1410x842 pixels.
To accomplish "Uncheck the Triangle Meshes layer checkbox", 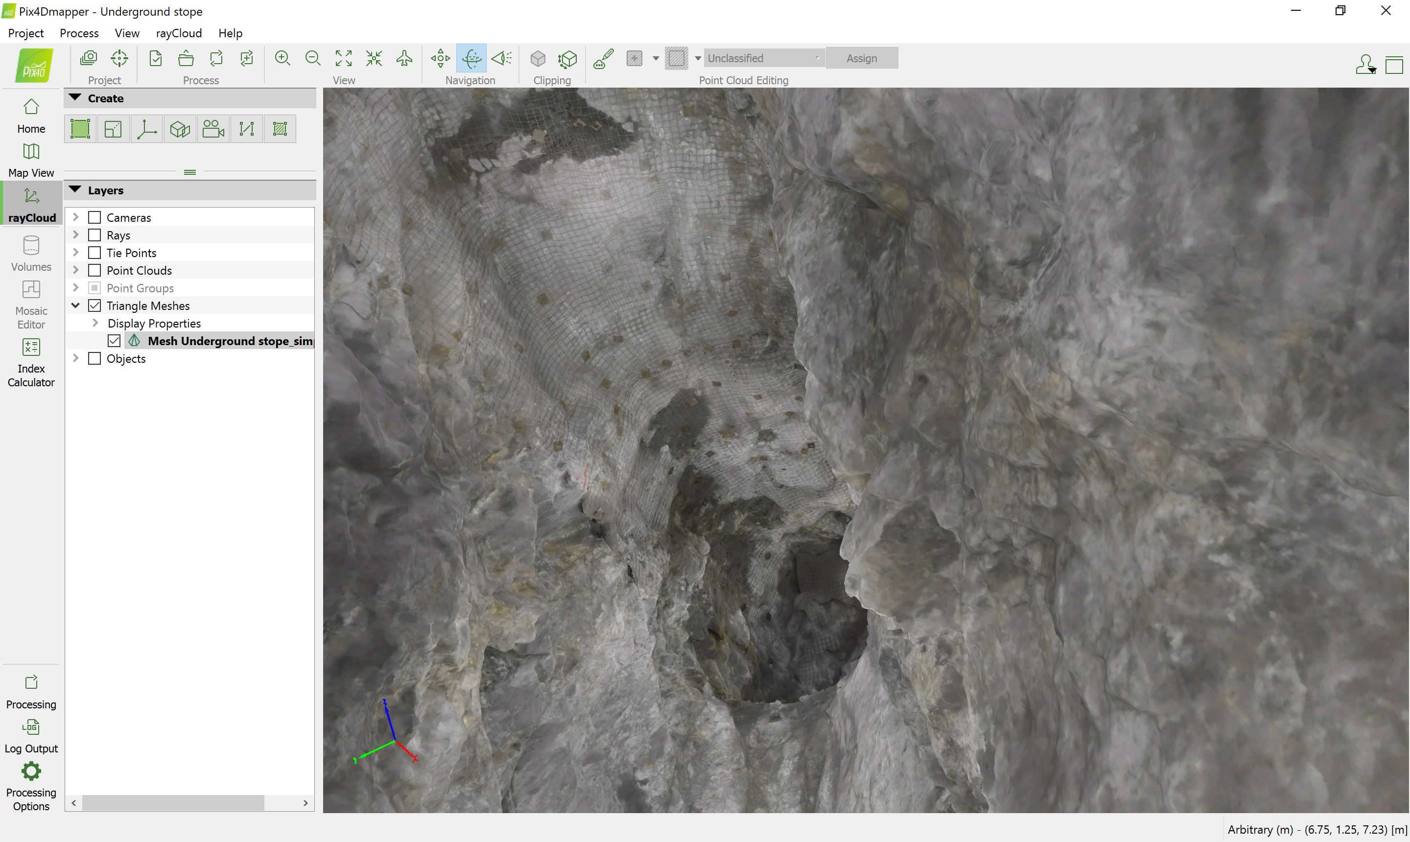I will [x=95, y=305].
